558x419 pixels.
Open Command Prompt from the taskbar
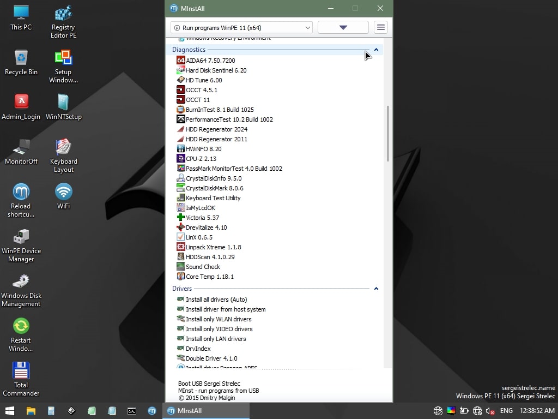click(x=132, y=411)
